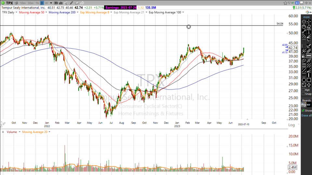Click the 2.4M volume value label
The height and width of the screenshot is (175, 312).
pos(292,167)
